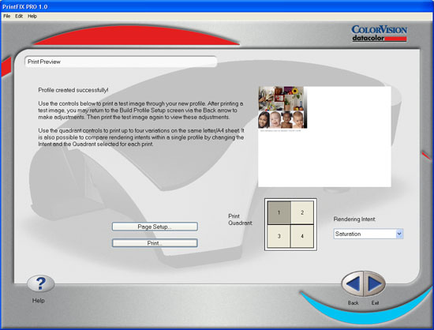Click the 'Profile created successfully!' text
The width and height of the screenshot is (434, 330).
click(x=73, y=90)
